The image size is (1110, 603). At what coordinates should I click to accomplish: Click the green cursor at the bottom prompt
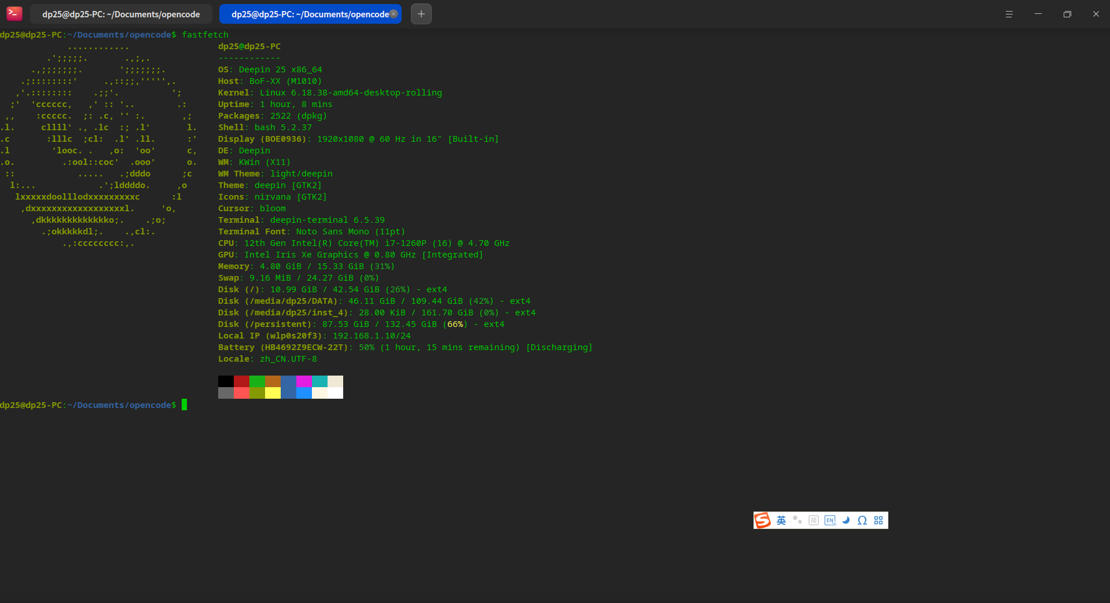(x=185, y=405)
